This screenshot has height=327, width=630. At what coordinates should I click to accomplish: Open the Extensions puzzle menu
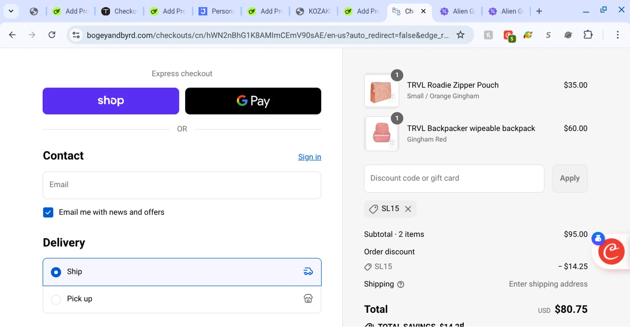tap(588, 35)
